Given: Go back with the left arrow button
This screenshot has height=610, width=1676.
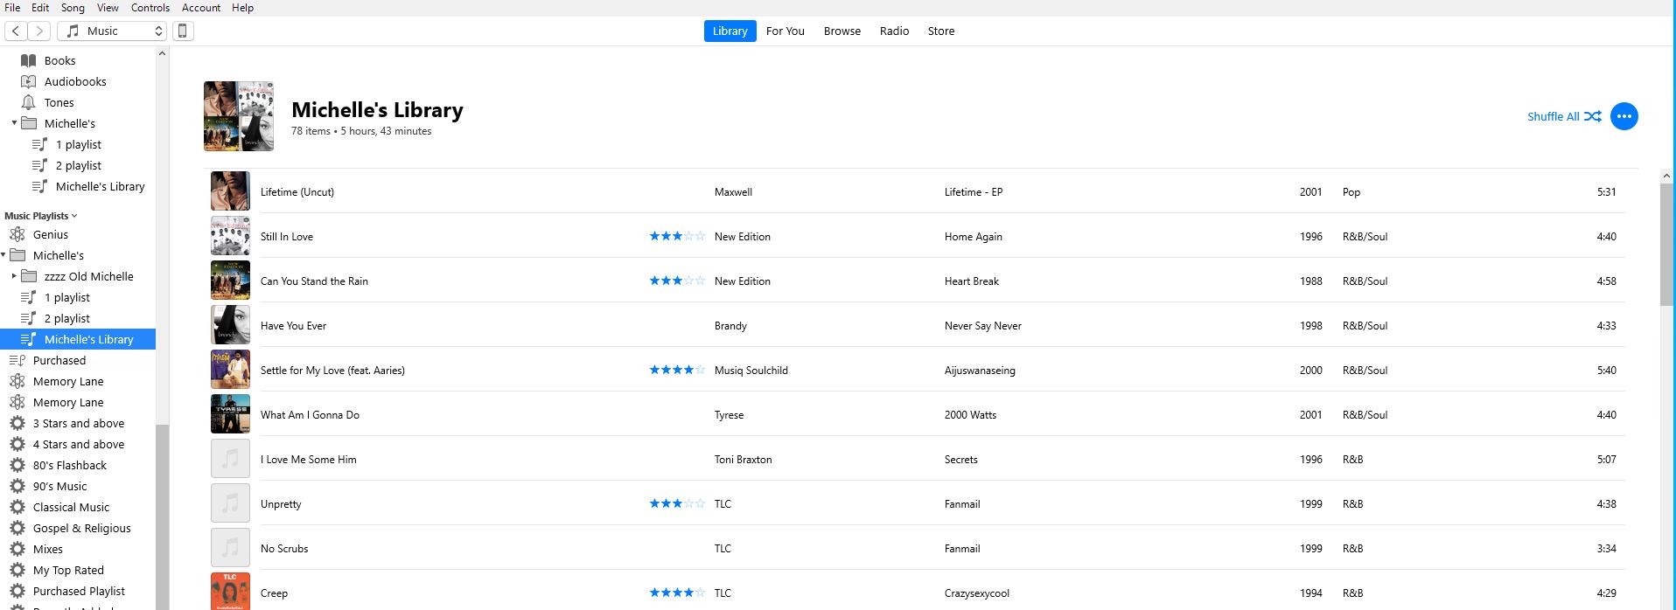Looking at the screenshot, I should [16, 31].
